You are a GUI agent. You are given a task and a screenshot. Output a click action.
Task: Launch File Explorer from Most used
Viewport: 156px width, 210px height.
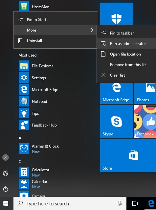click(x=36, y=66)
